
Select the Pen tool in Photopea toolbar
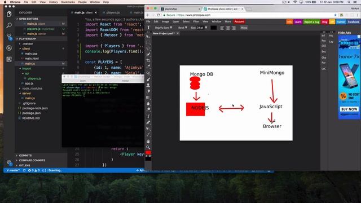click(148, 122)
